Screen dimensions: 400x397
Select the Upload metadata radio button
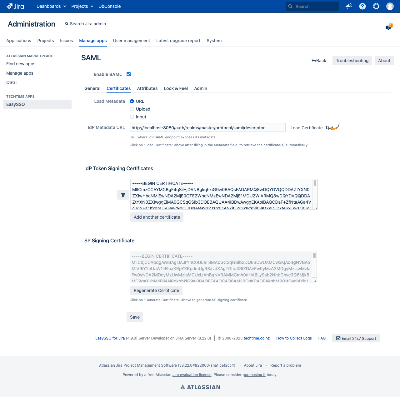132,109
